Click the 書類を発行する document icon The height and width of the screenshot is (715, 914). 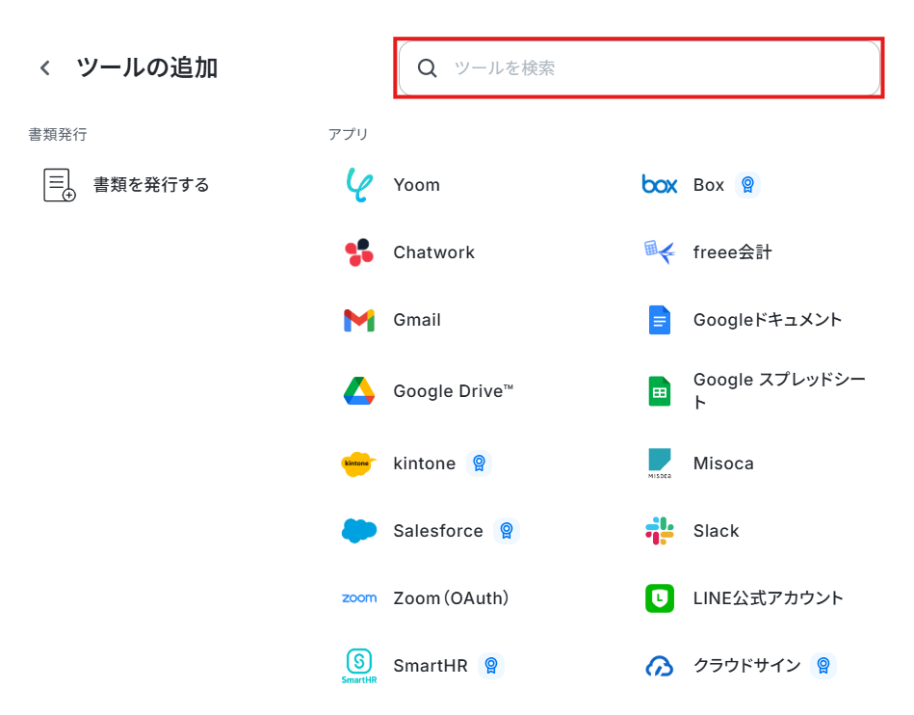point(59,185)
